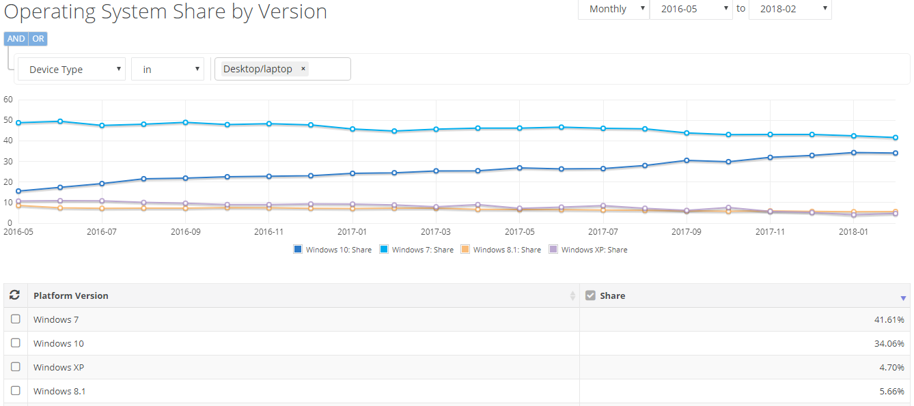The image size is (914, 406).
Task: Click the 2016-09 x-axis label
Action: pos(186,231)
